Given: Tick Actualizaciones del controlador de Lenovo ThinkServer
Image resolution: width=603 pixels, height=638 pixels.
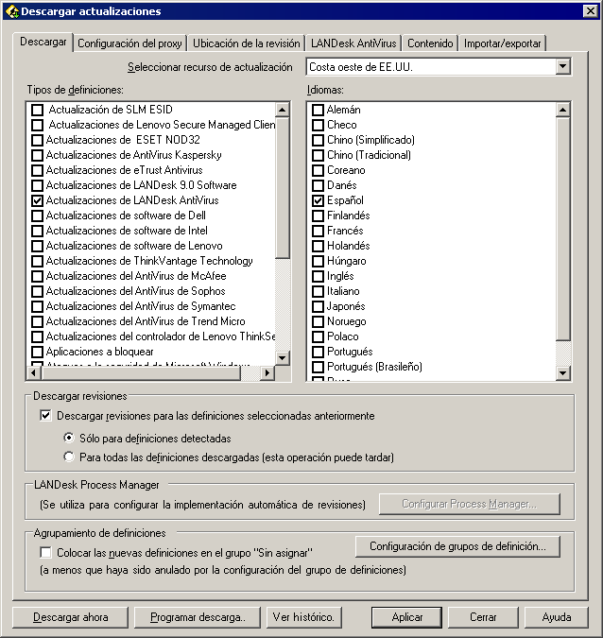Looking at the screenshot, I should (x=37, y=336).
